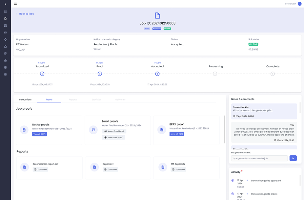Go back using Back to jobs link
304x200 pixels.
[x=25, y=14]
